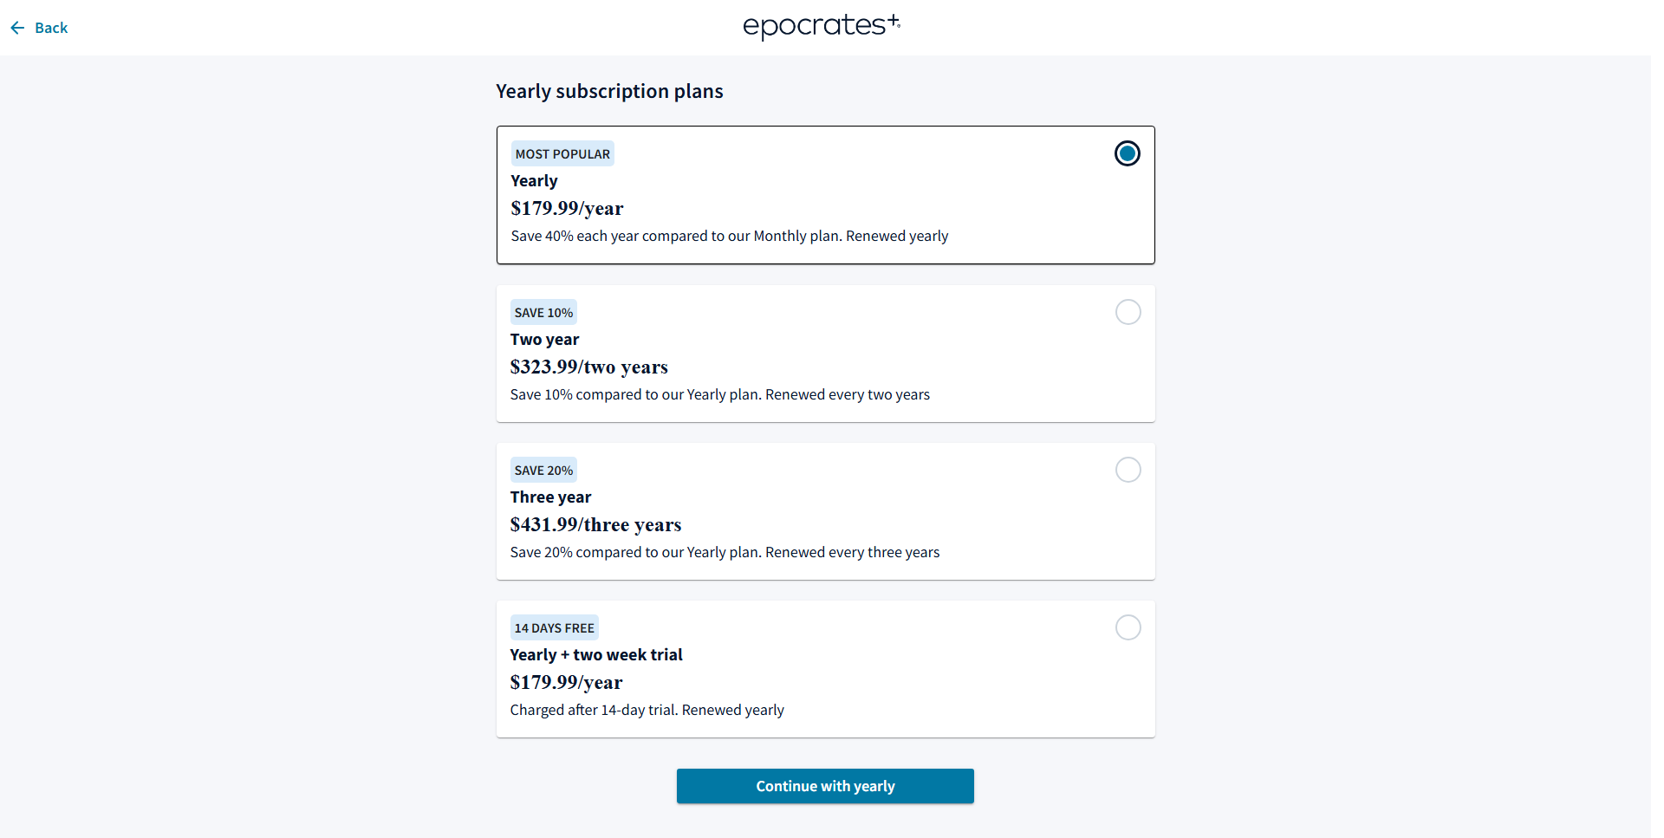Select the Two year plan radio button
The width and height of the screenshot is (1664, 838).
[1128, 312]
